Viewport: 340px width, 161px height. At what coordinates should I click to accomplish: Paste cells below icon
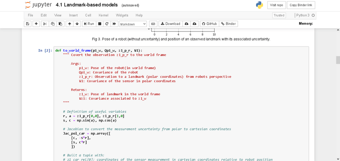[x=61, y=24]
